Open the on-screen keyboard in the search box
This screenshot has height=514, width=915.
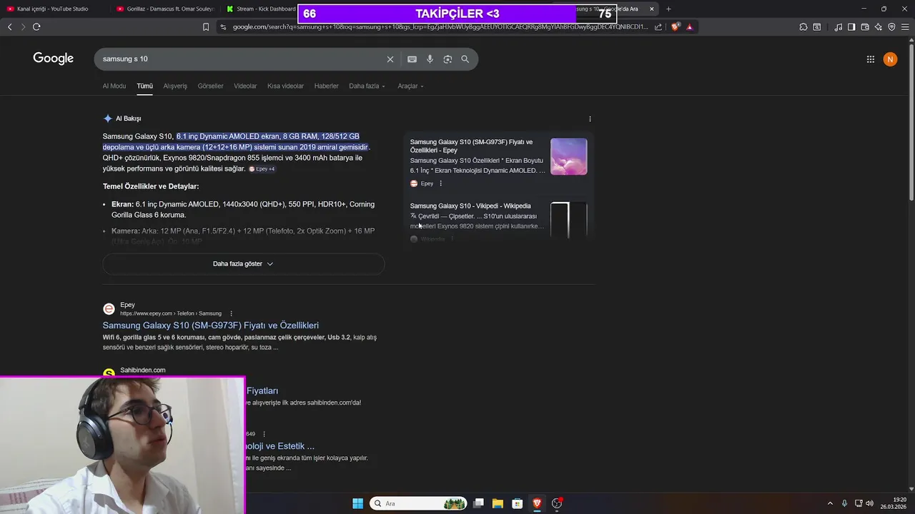pyautogui.click(x=412, y=59)
